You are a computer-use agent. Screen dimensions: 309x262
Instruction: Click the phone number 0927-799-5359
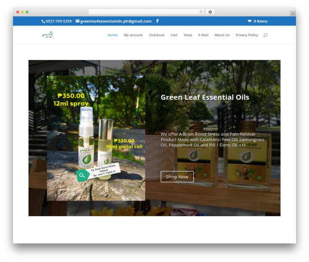(x=59, y=21)
